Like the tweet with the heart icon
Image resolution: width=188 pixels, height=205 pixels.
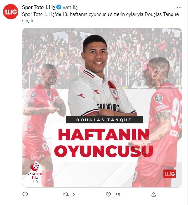coord(108,195)
